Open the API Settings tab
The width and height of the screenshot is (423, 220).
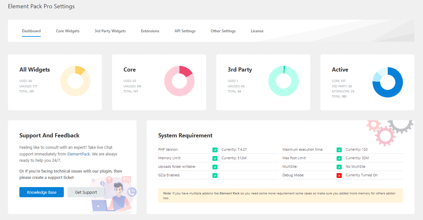click(185, 31)
